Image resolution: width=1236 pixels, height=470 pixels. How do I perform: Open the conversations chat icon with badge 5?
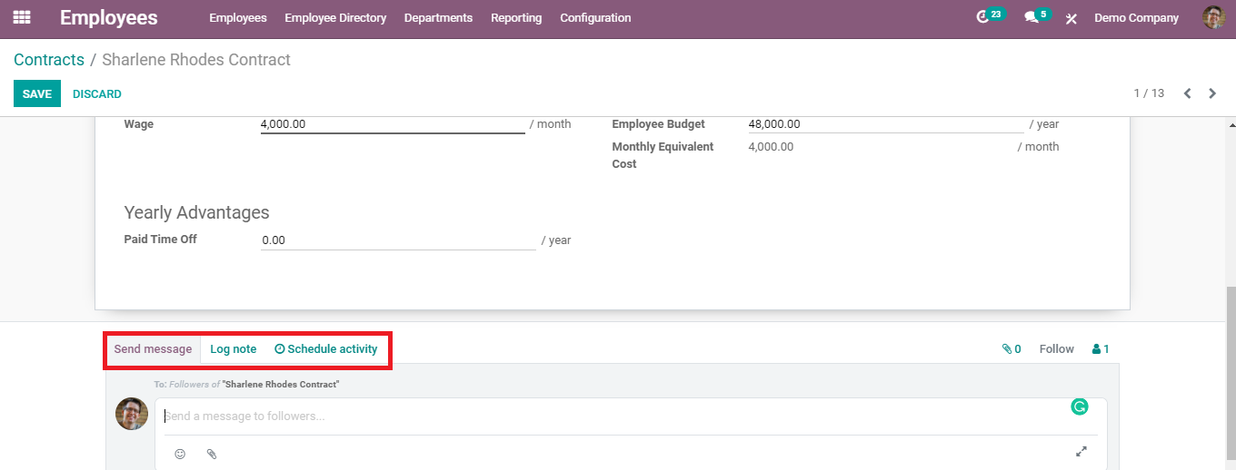(1032, 17)
